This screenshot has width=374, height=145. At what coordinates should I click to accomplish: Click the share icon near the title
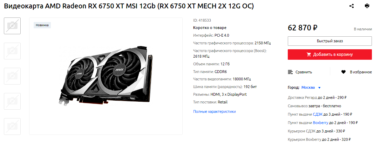coord(351,6)
